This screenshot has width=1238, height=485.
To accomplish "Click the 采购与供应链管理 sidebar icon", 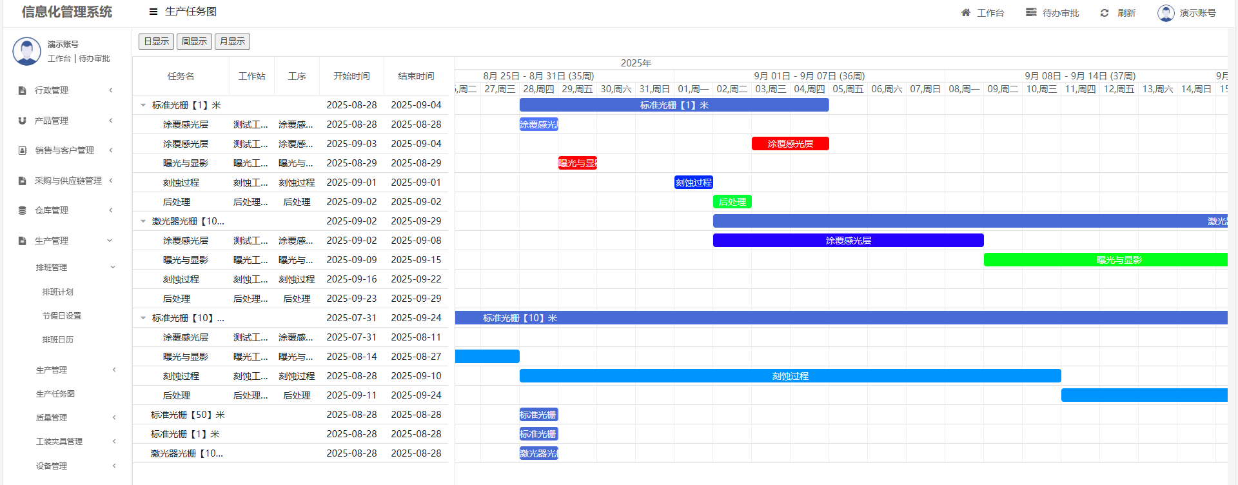I will click(23, 181).
